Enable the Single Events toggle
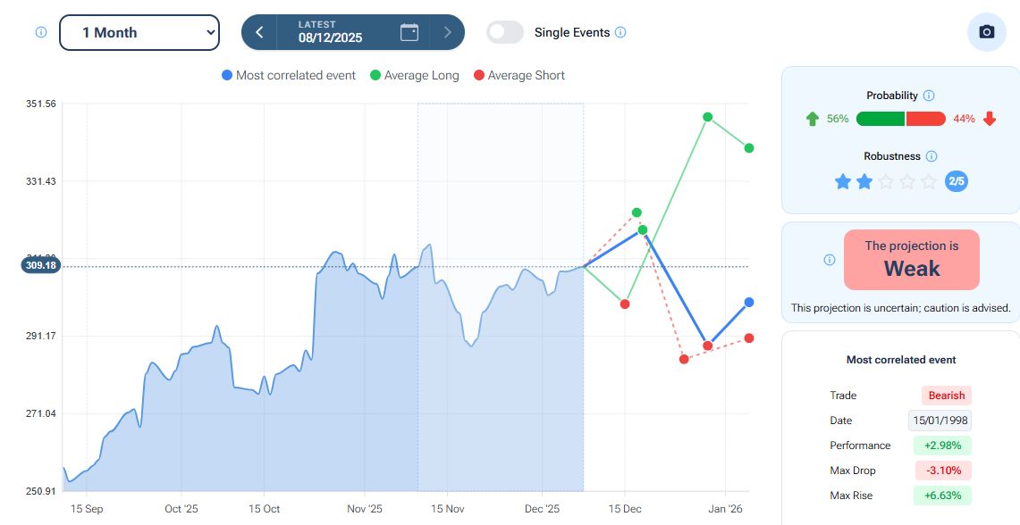The height and width of the screenshot is (525, 1020). point(505,32)
